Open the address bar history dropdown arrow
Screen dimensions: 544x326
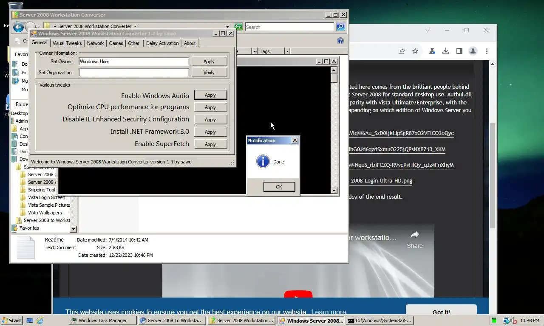(227, 27)
